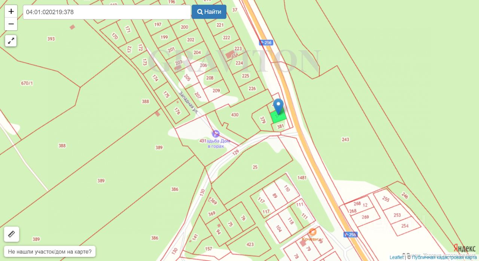
Task: Click 'Не нашли участок/дом на карте?' button
Action: point(50,252)
